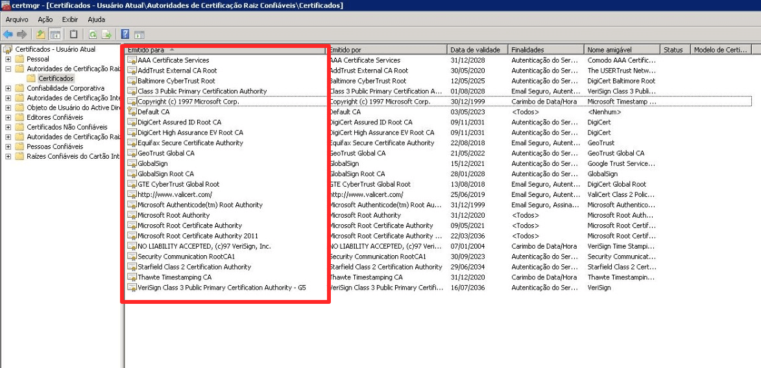761x368 pixels.
Task: Click the Editores Confiáveis folder icon
Action: click(19, 117)
